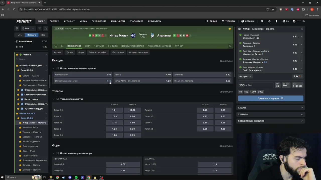
Task: Open language selector RU
Action: [x=286, y=21]
